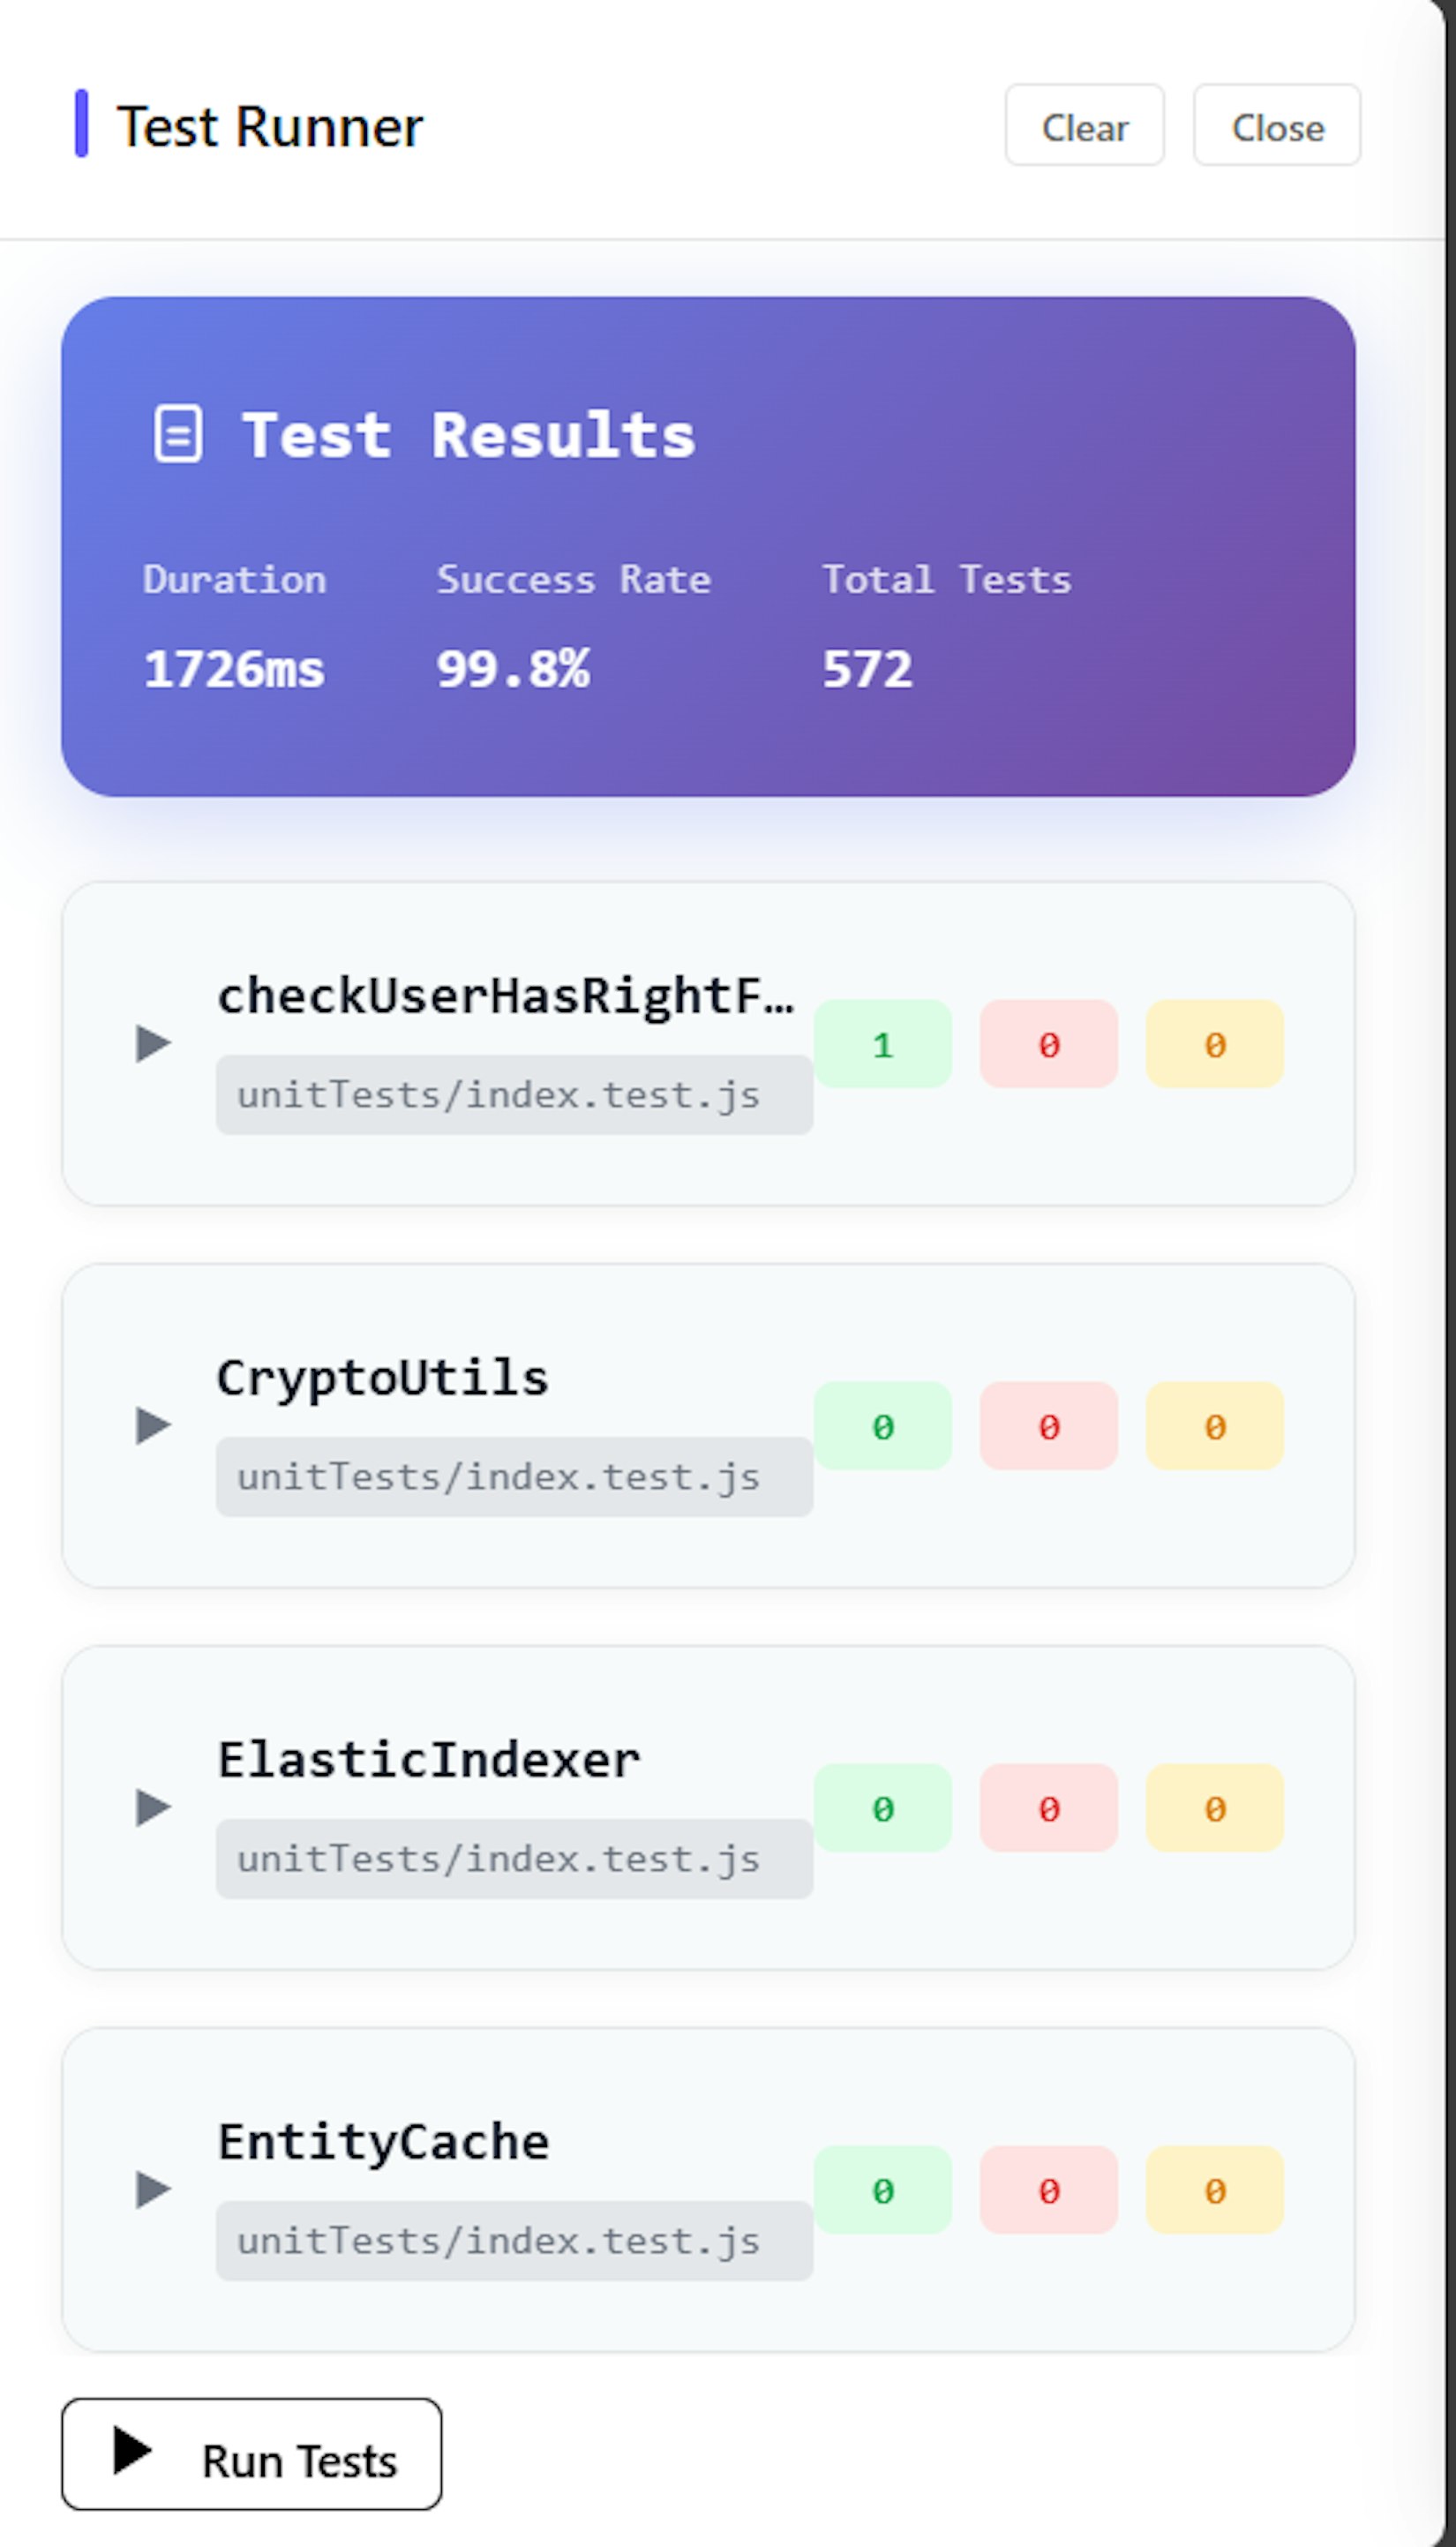Click file path under CryptoUtils
Screen dimensions: 1456x2547
(x=498, y=1477)
